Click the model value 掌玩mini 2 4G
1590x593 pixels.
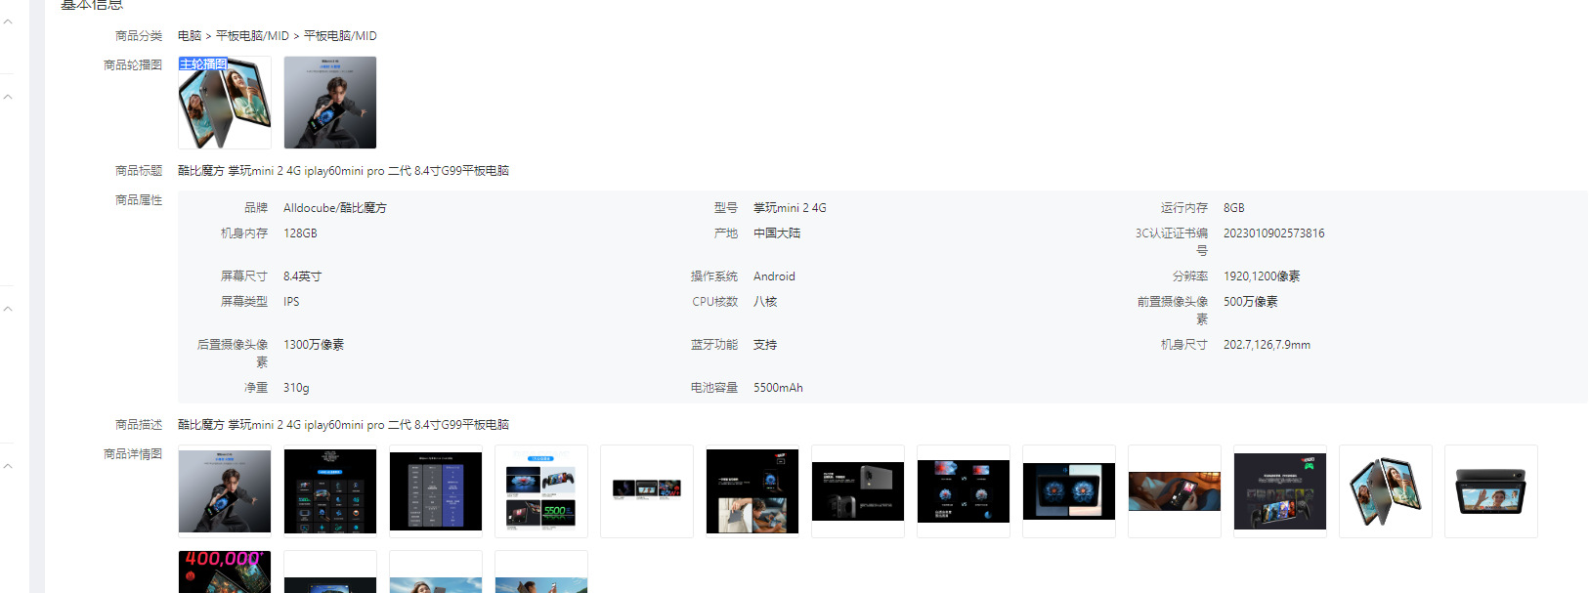(x=790, y=208)
